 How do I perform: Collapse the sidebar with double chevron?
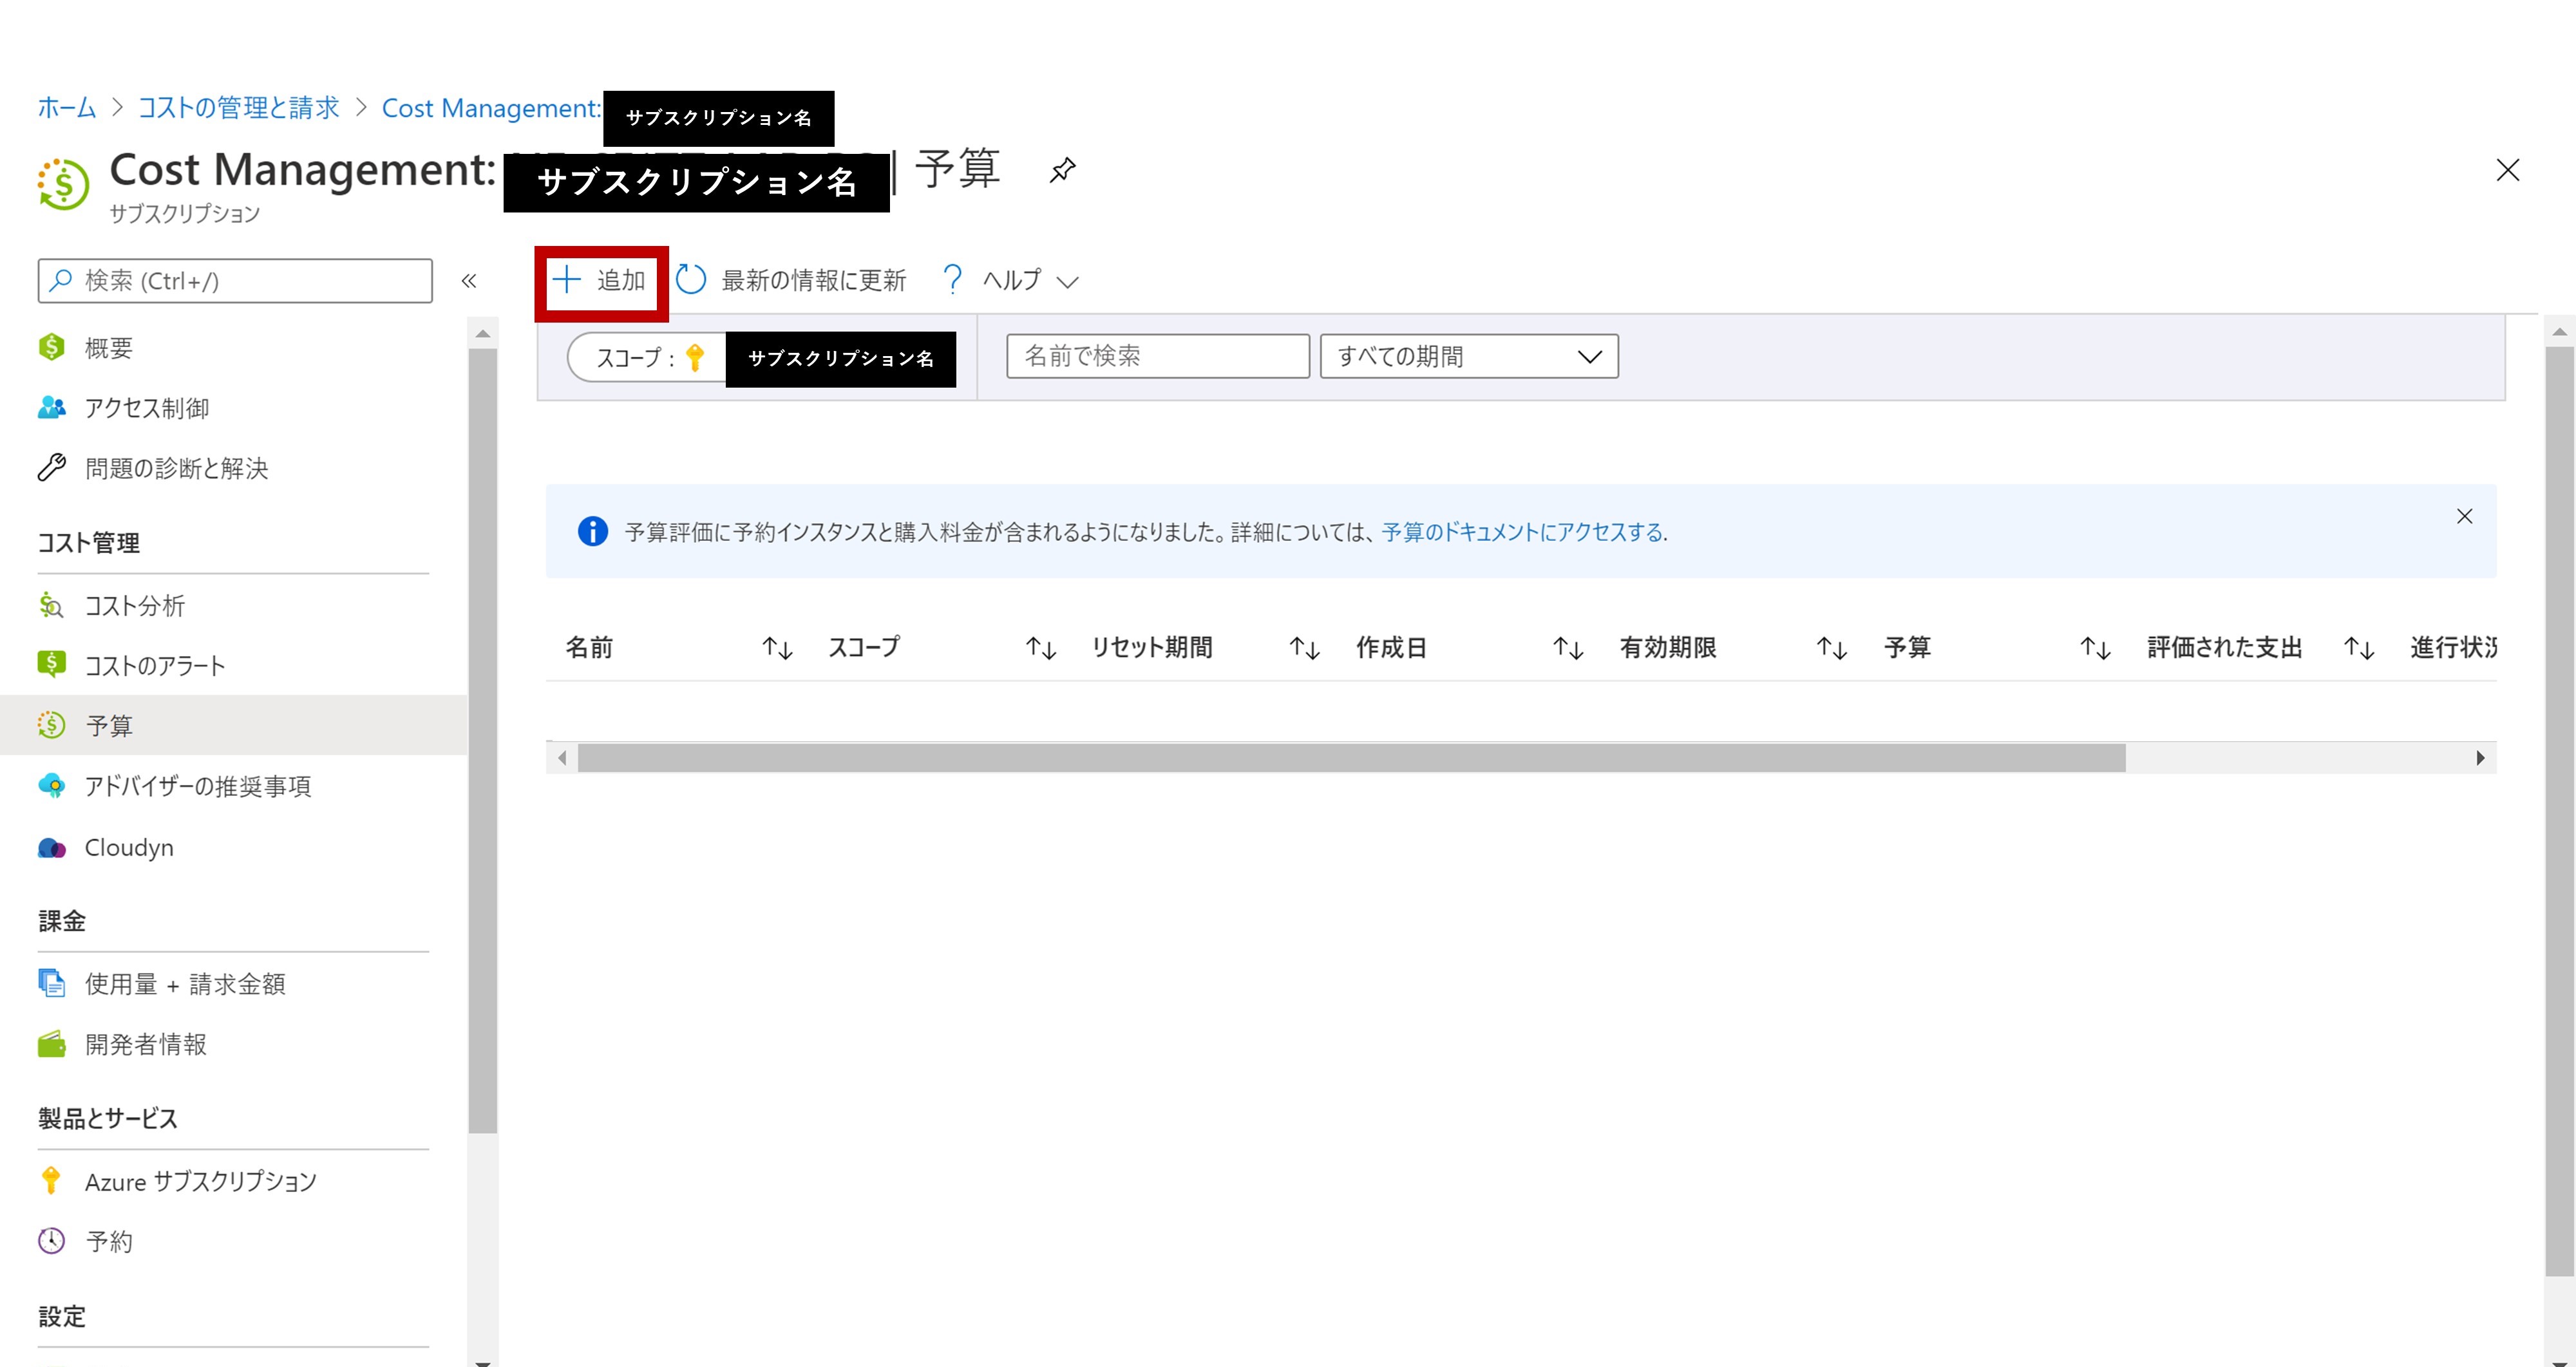(x=469, y=281)
